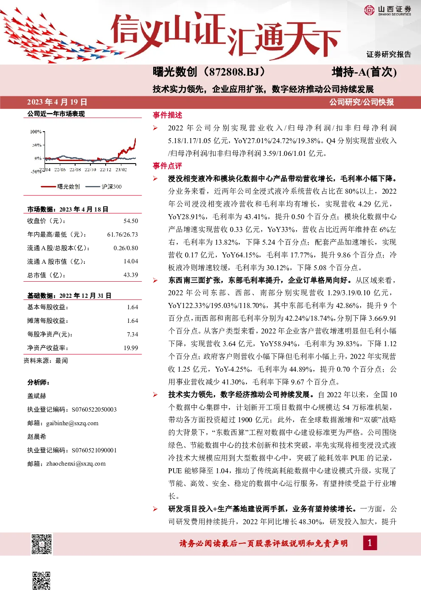Image resolution: width=421 pixels, height=596 pixels.
Task: Click analyst name 盖斌赫
Action: 36,396
